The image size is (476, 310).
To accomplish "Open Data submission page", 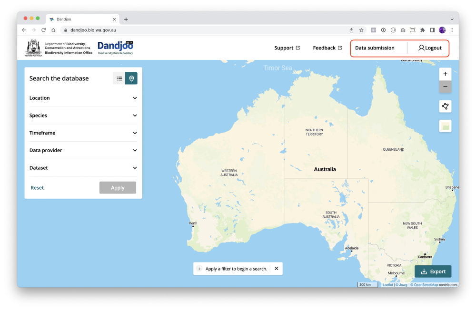I will pyautogui.click(x=375, y=48).
